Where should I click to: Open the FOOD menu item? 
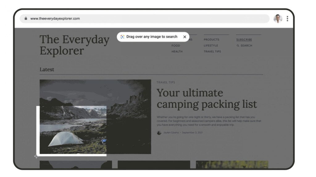[176, 45]
